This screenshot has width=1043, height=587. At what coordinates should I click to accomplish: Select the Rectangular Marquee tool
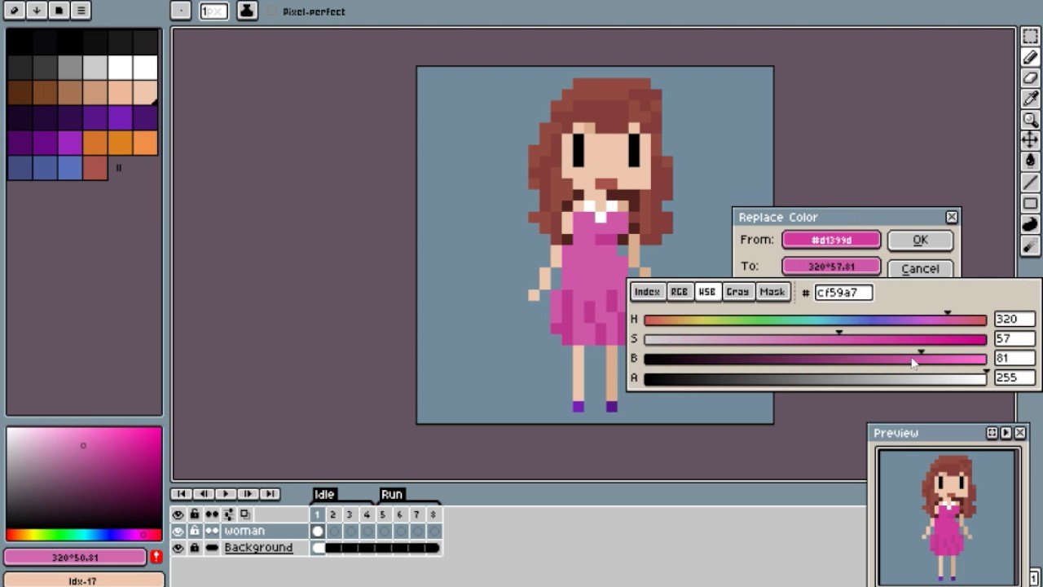[1030, 37]
